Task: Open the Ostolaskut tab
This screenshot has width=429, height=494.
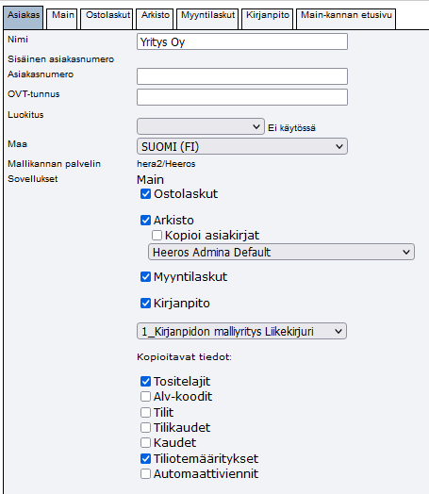Action: pyautogui.click(x=107, y=19)
